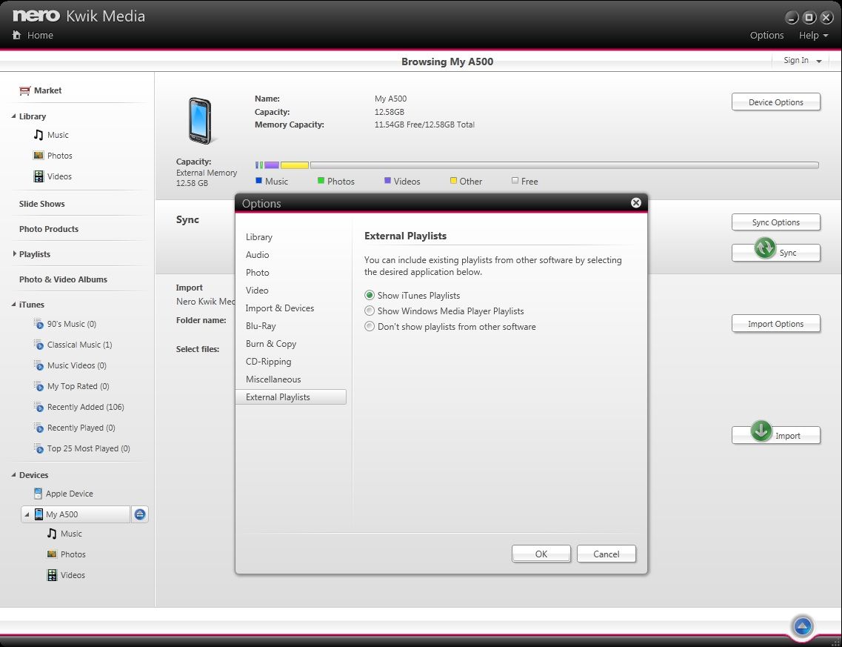Expand the Playlists section

(15, 253)
